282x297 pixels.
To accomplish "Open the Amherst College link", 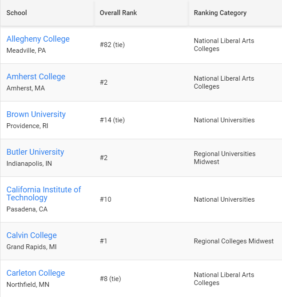I will click(x=36, y=77).
